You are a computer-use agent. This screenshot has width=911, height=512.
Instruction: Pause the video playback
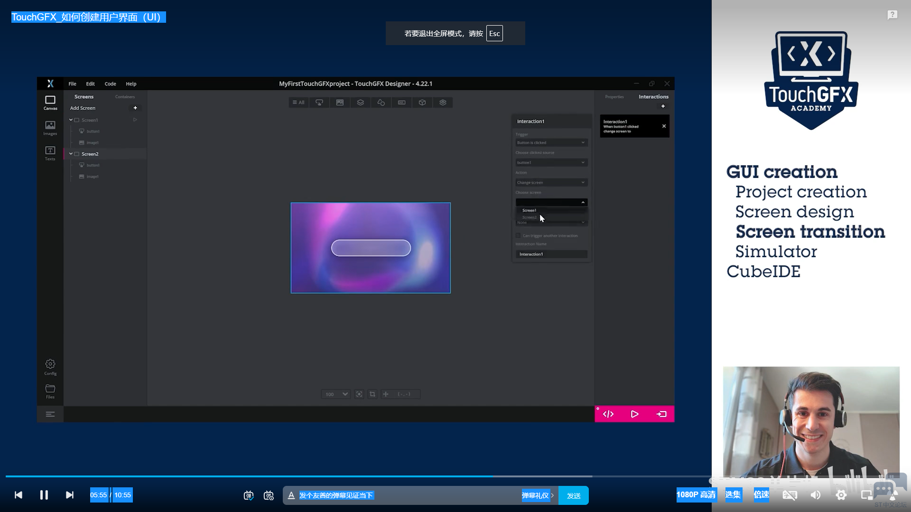[x=44, y=495]
